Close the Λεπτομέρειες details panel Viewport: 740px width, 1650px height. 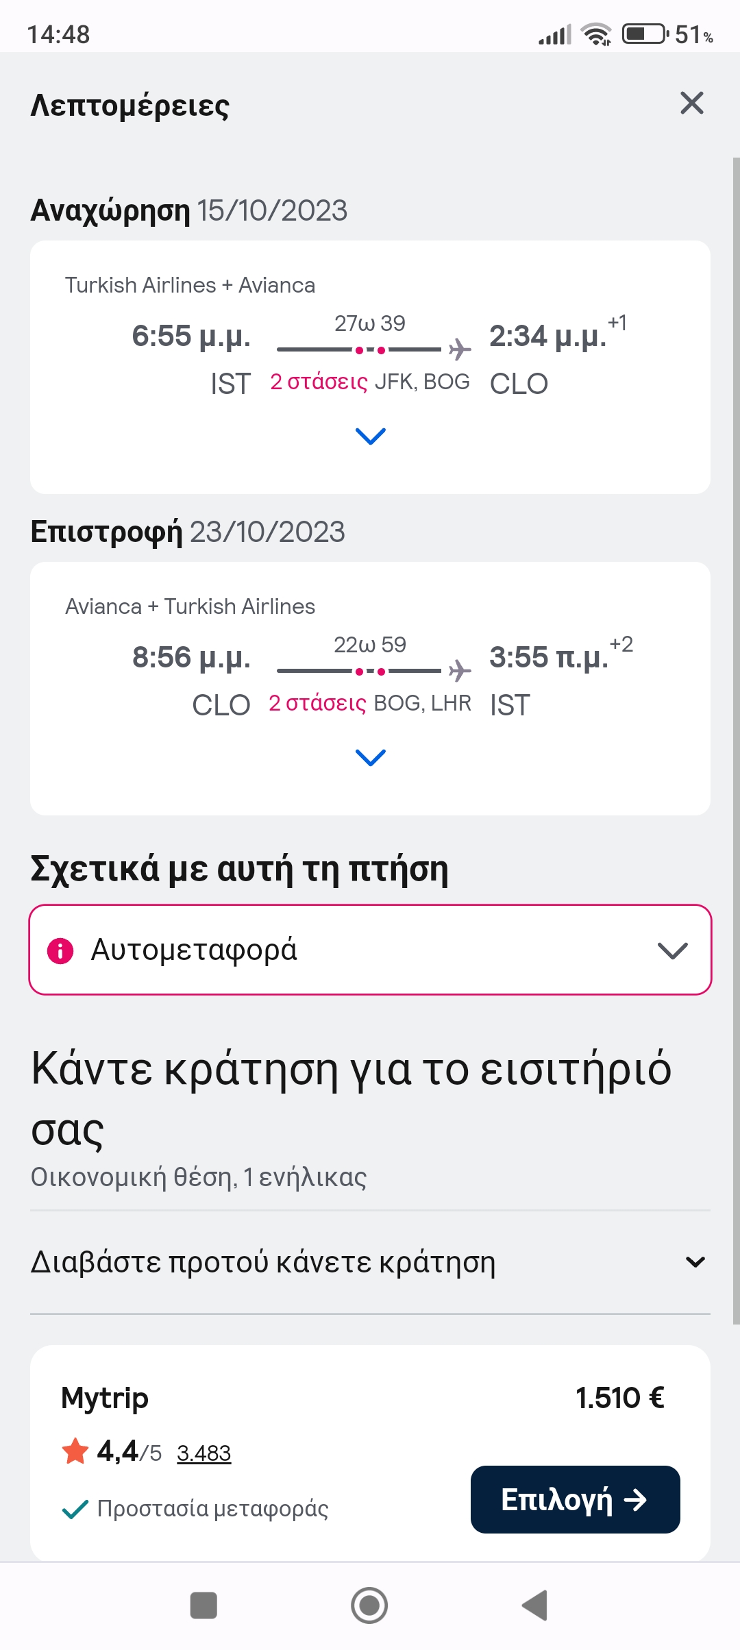tap(691, 103)
